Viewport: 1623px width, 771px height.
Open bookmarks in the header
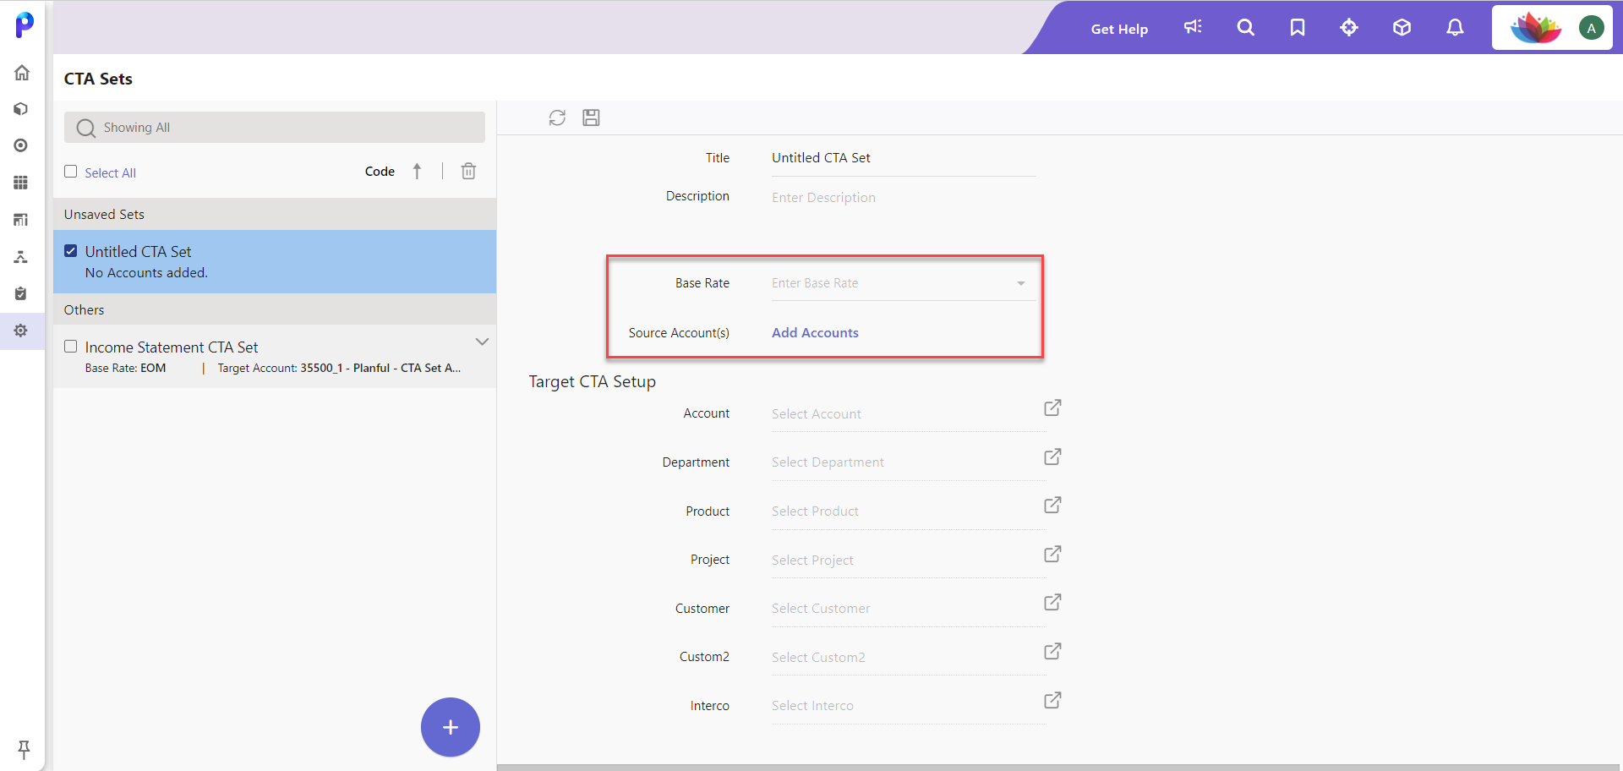point(1298,27)
